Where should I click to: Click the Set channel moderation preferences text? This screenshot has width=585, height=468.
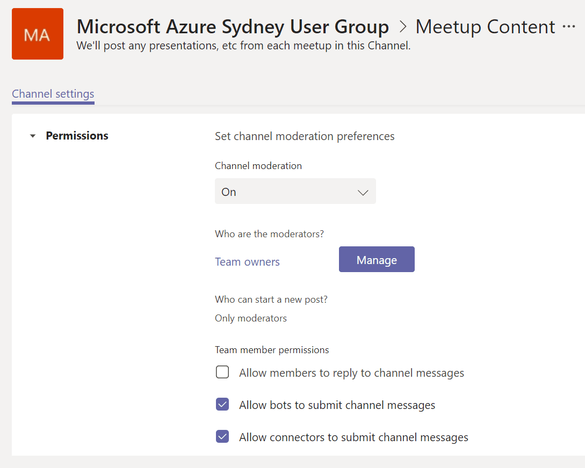pos(305,136)
